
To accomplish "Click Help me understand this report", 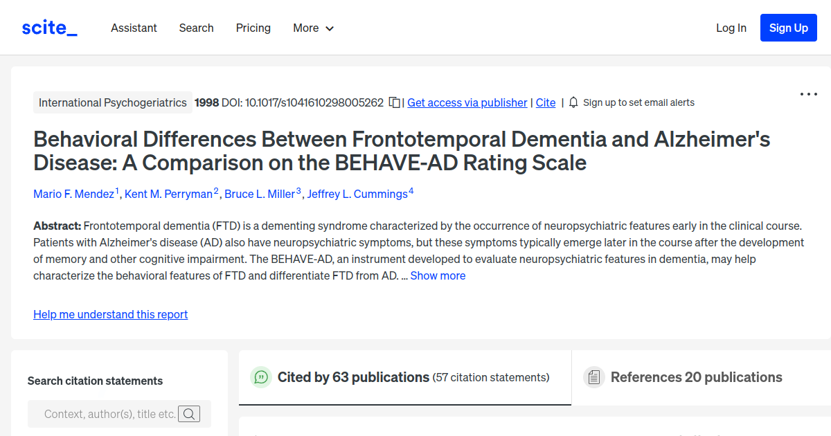I will (110, 314).
